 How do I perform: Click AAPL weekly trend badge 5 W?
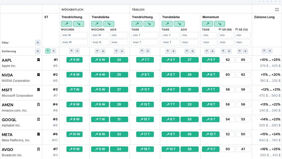point(75,60)
